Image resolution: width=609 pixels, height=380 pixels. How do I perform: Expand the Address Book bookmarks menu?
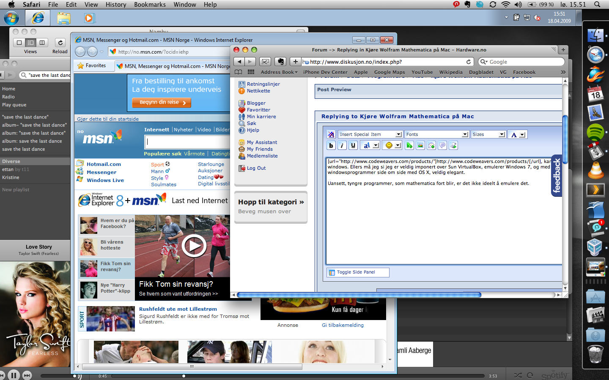point(279,72)
